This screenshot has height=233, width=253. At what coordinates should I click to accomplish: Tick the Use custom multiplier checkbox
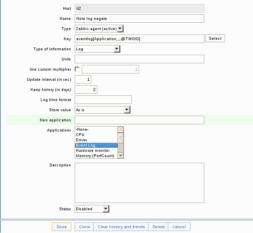(x=77, y=69)
